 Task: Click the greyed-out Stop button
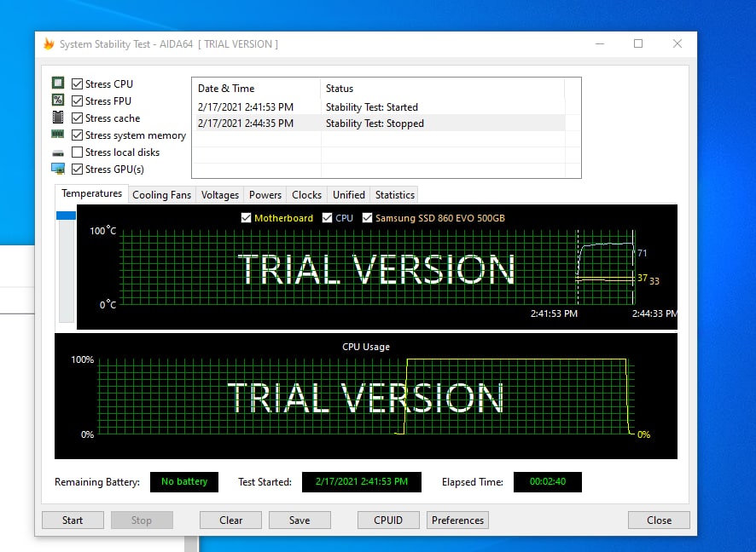click(x=142, y=520)
